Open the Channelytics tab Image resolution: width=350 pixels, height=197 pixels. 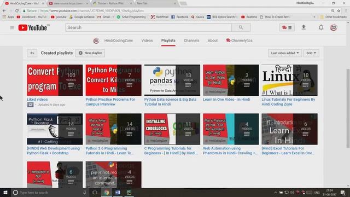click(240, 40)
